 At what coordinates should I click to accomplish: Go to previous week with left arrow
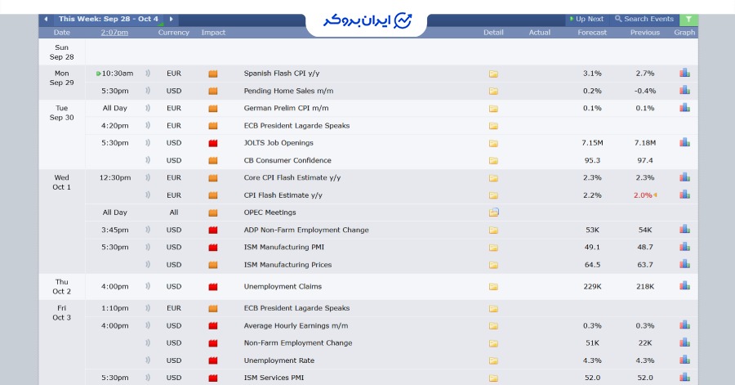[46, 19]
